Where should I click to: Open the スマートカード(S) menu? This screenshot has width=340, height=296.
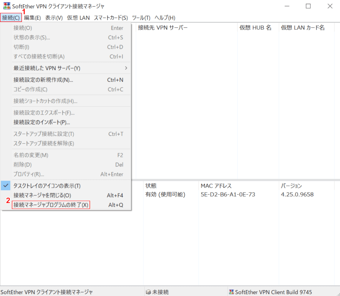[x=111, y=18]
